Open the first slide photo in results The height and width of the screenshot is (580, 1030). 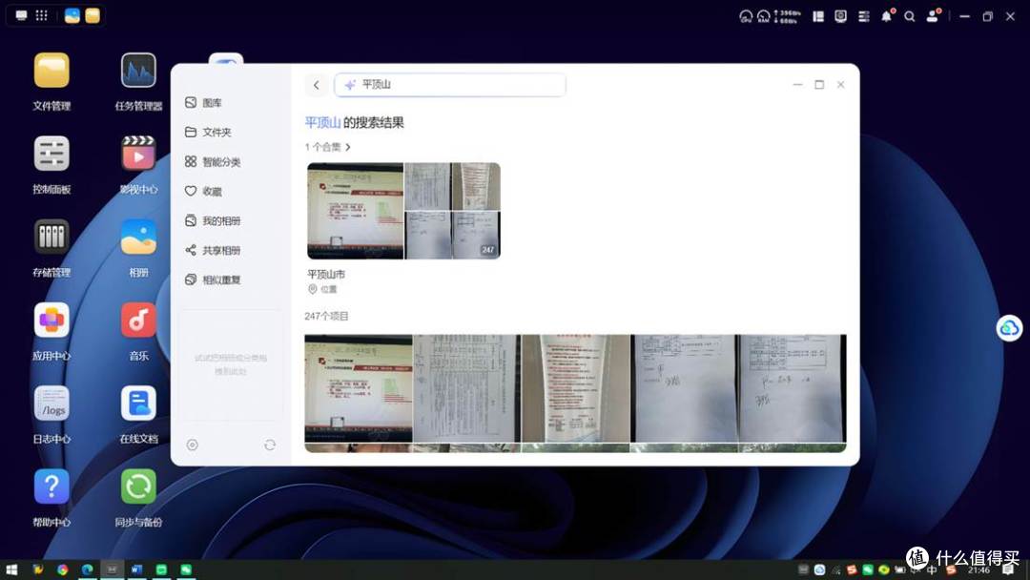coord(358,388)
